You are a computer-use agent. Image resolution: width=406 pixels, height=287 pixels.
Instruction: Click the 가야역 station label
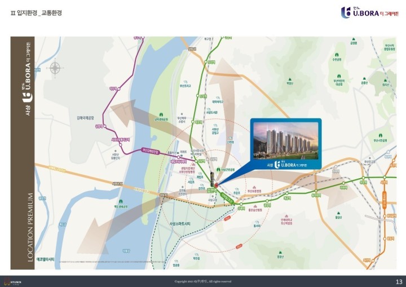pos(343,188)
